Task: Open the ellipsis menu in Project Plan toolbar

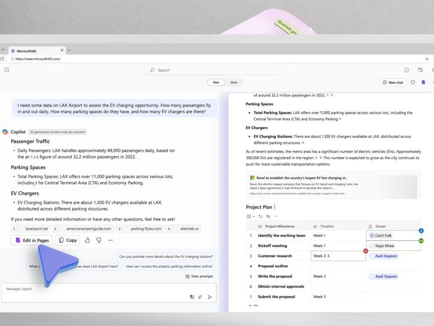Action: [x=276, y=216]
